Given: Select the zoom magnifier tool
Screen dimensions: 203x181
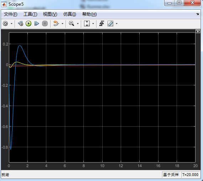Looking at the screenshot, I should [x=72, y=24].
